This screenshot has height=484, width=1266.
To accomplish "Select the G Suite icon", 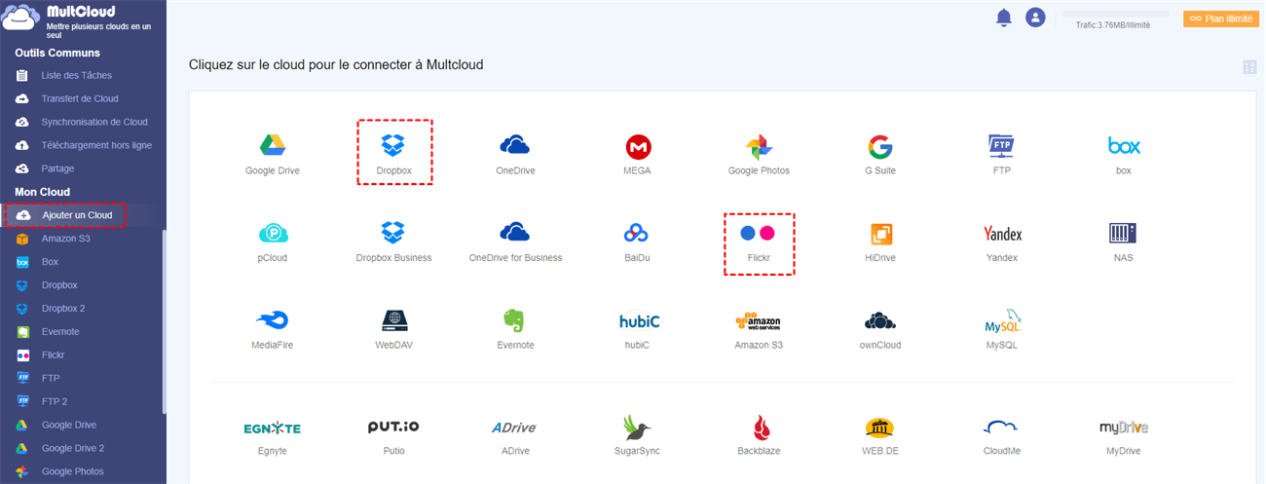I will pyautogui.click(x=880, y=146).
